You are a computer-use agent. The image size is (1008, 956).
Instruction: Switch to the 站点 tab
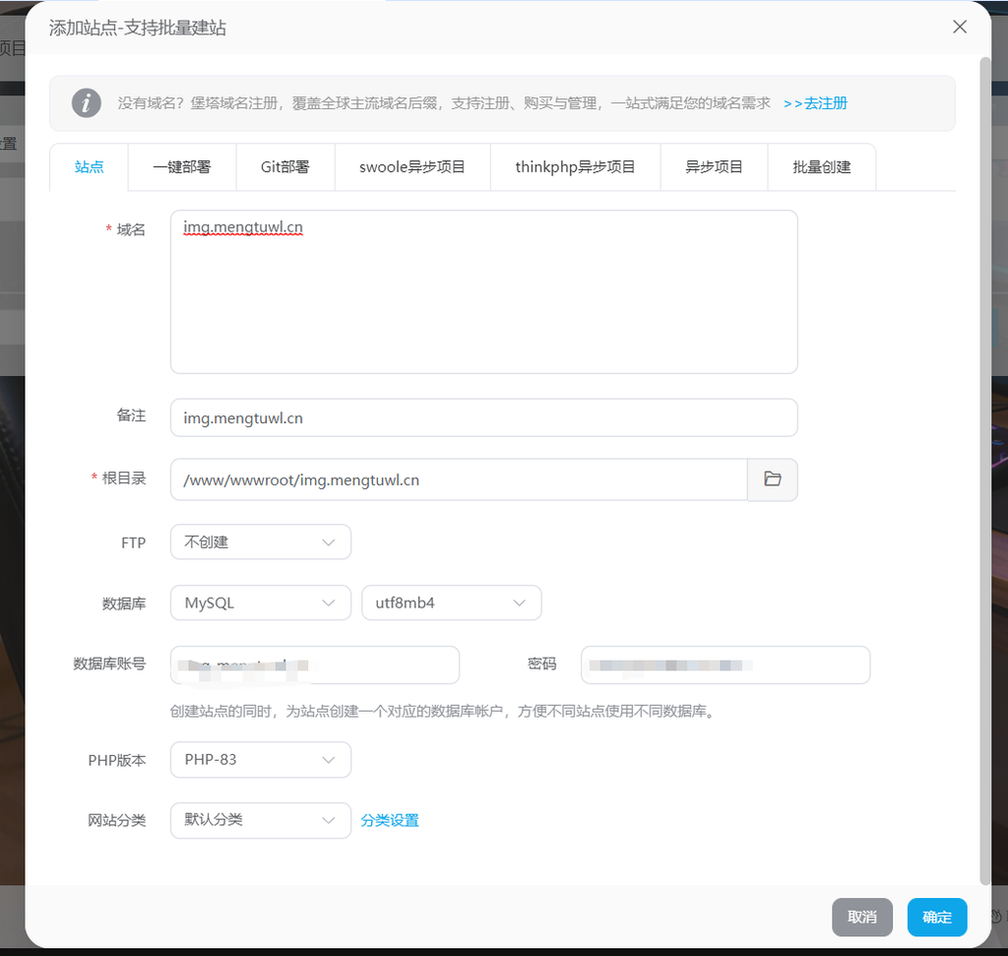pyautogui.click(x=89, y=167)
